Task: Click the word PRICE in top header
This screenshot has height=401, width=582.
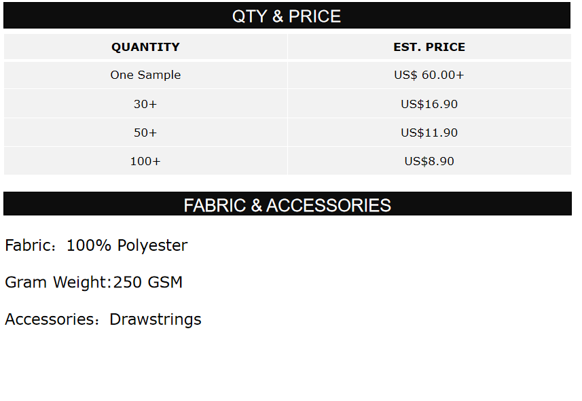Action: [314, 16]
